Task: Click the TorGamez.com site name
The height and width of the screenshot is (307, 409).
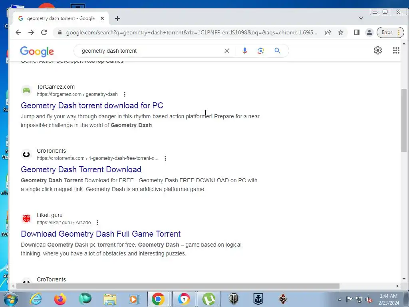Action: pos(56,87)
